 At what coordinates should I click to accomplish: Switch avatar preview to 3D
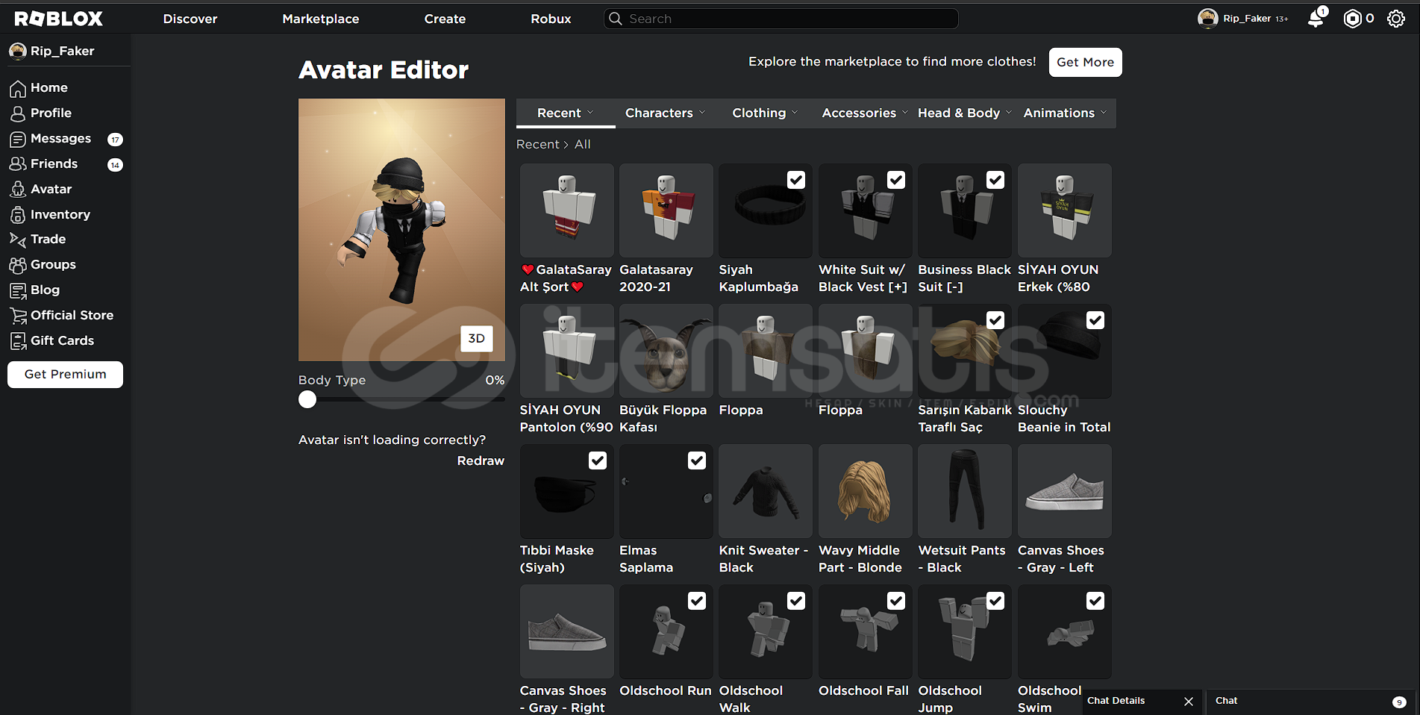(x=476, y=339)
